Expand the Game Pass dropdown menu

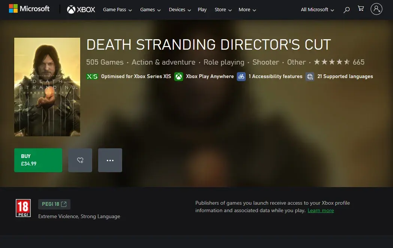coord(117,10)
